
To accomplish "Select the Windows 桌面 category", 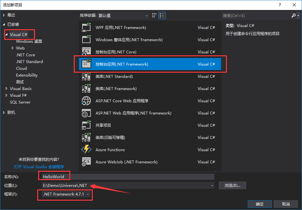I will tap(29, 41).
